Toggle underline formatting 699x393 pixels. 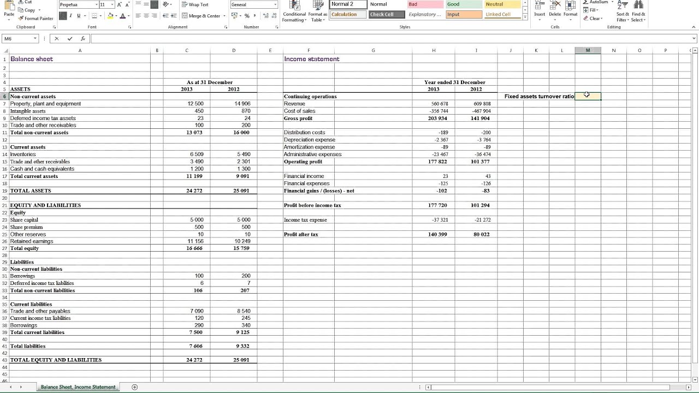78,16
